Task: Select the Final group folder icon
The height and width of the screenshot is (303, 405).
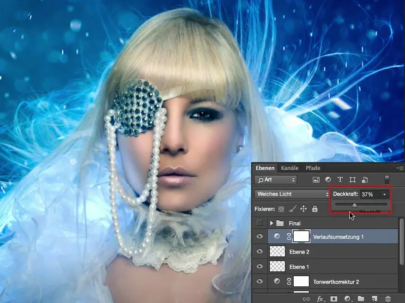Action: click(280, 223)
